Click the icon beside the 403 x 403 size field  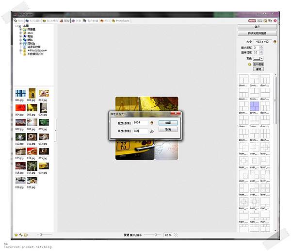(x=275, y=42)
